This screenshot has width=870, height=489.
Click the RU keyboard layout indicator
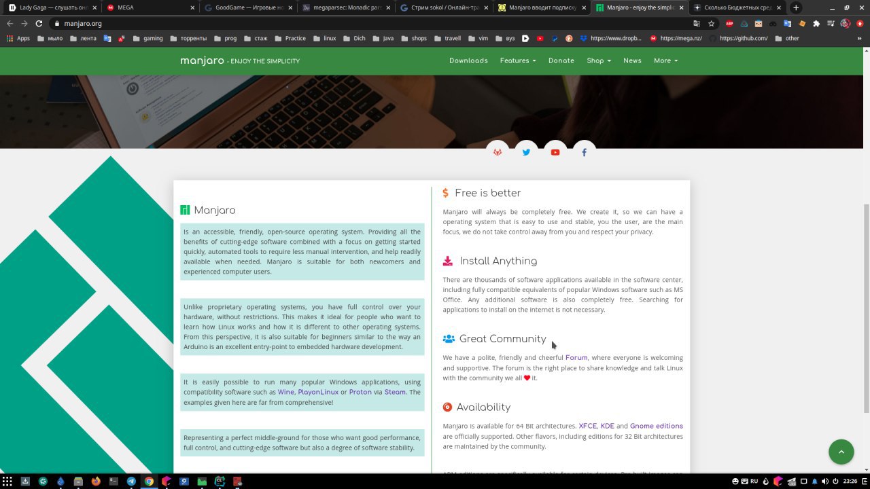click(754, 482)
